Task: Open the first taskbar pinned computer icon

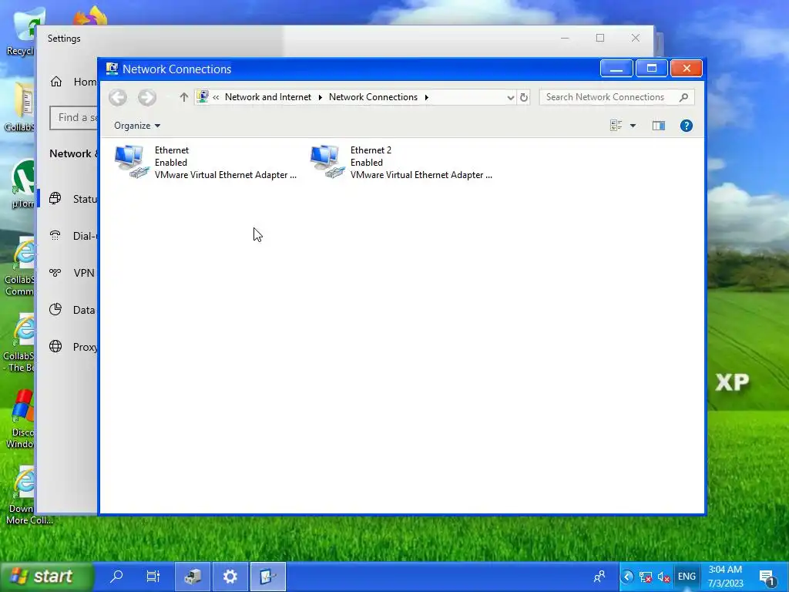Action: tap(193, 577)
